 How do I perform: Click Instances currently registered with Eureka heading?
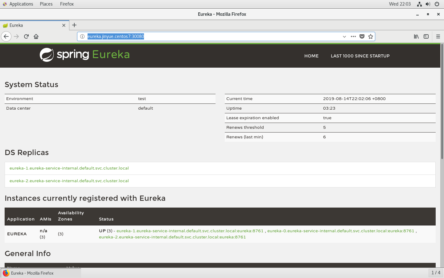(x=85, y=198)
